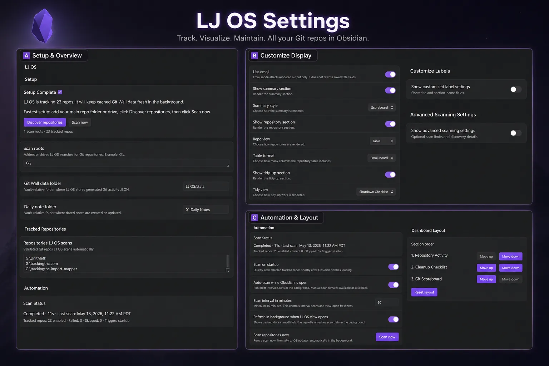Enable Show advanced scanning settings
549x366 pixels.
pyautogui.click(x=516, y=133)
